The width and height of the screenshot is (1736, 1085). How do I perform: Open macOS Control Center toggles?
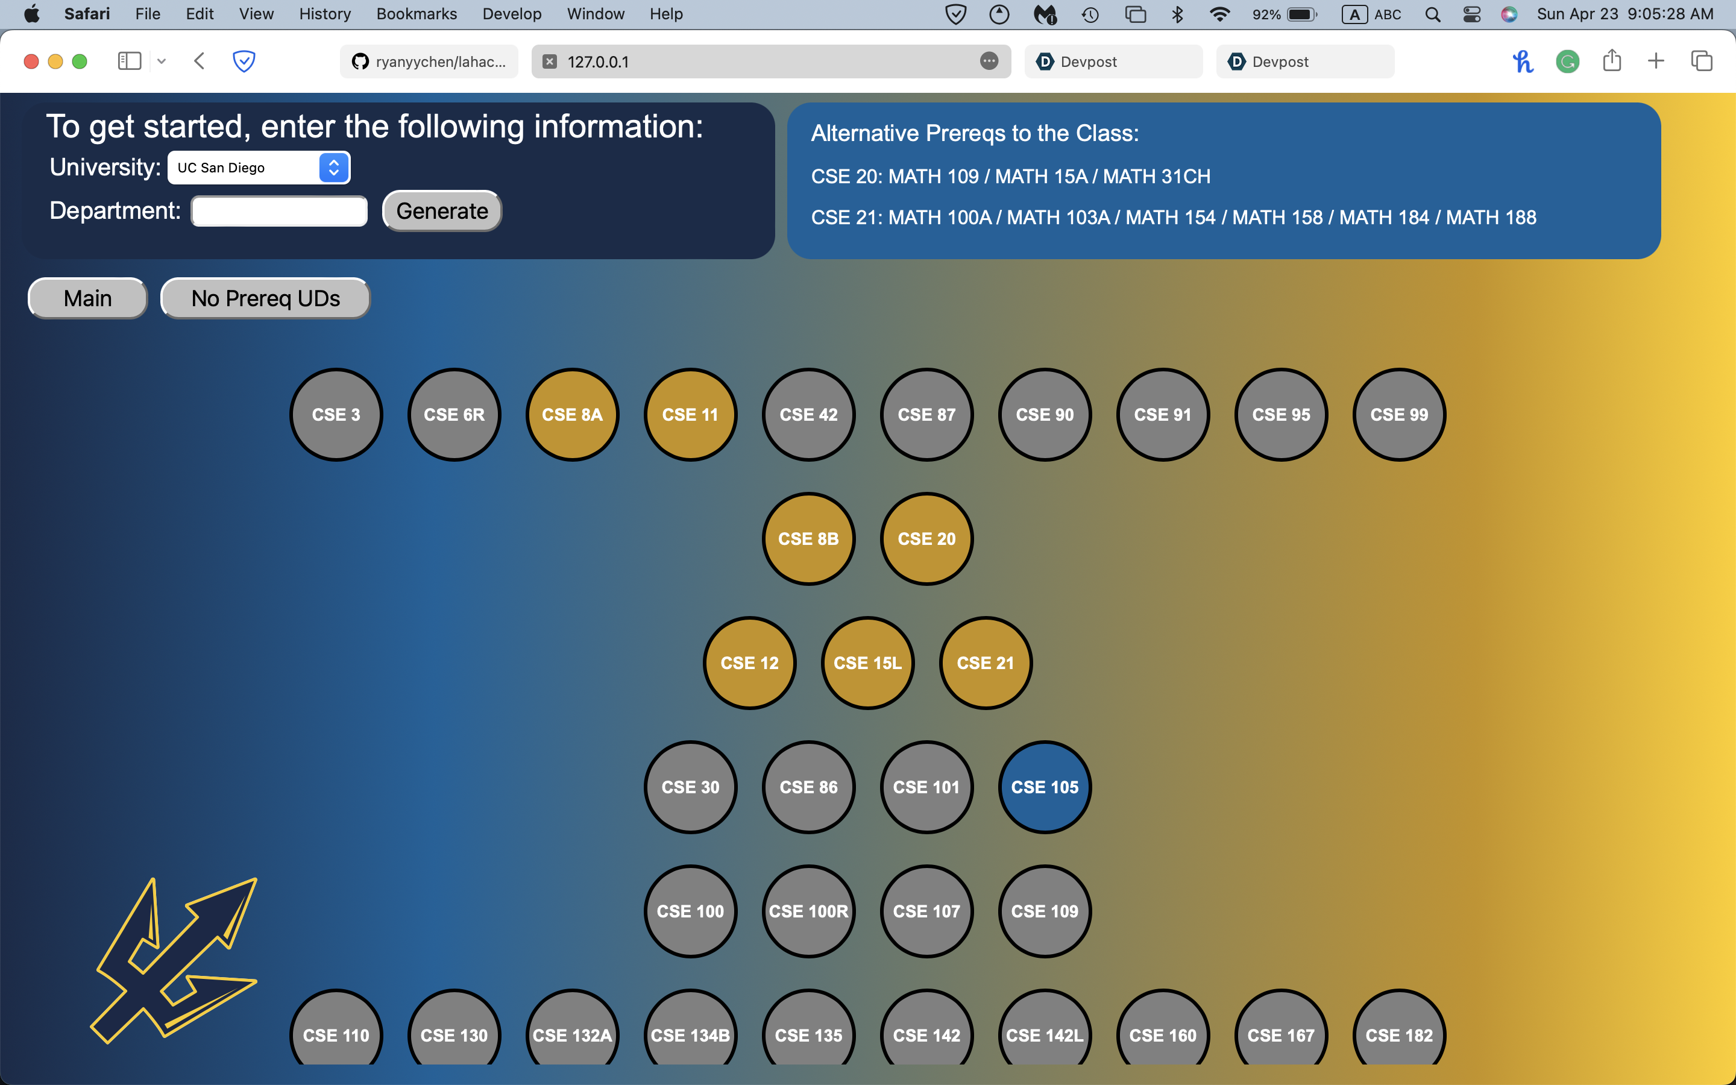[1471, 14]
